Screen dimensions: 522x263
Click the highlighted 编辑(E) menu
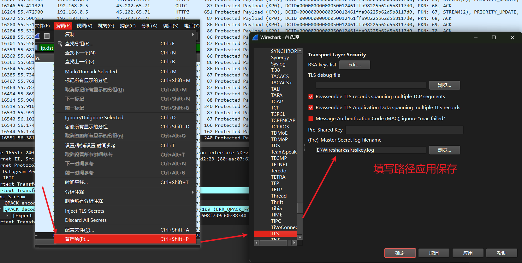coord(63,26)
